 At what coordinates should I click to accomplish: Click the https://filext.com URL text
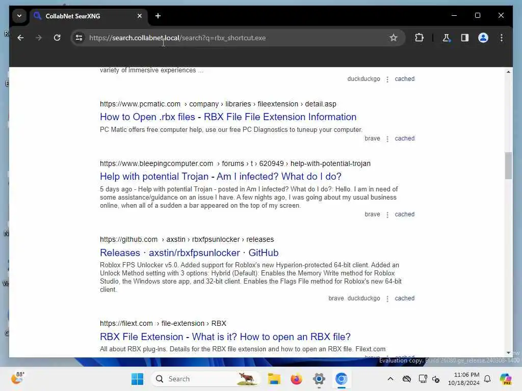(126, 323)
